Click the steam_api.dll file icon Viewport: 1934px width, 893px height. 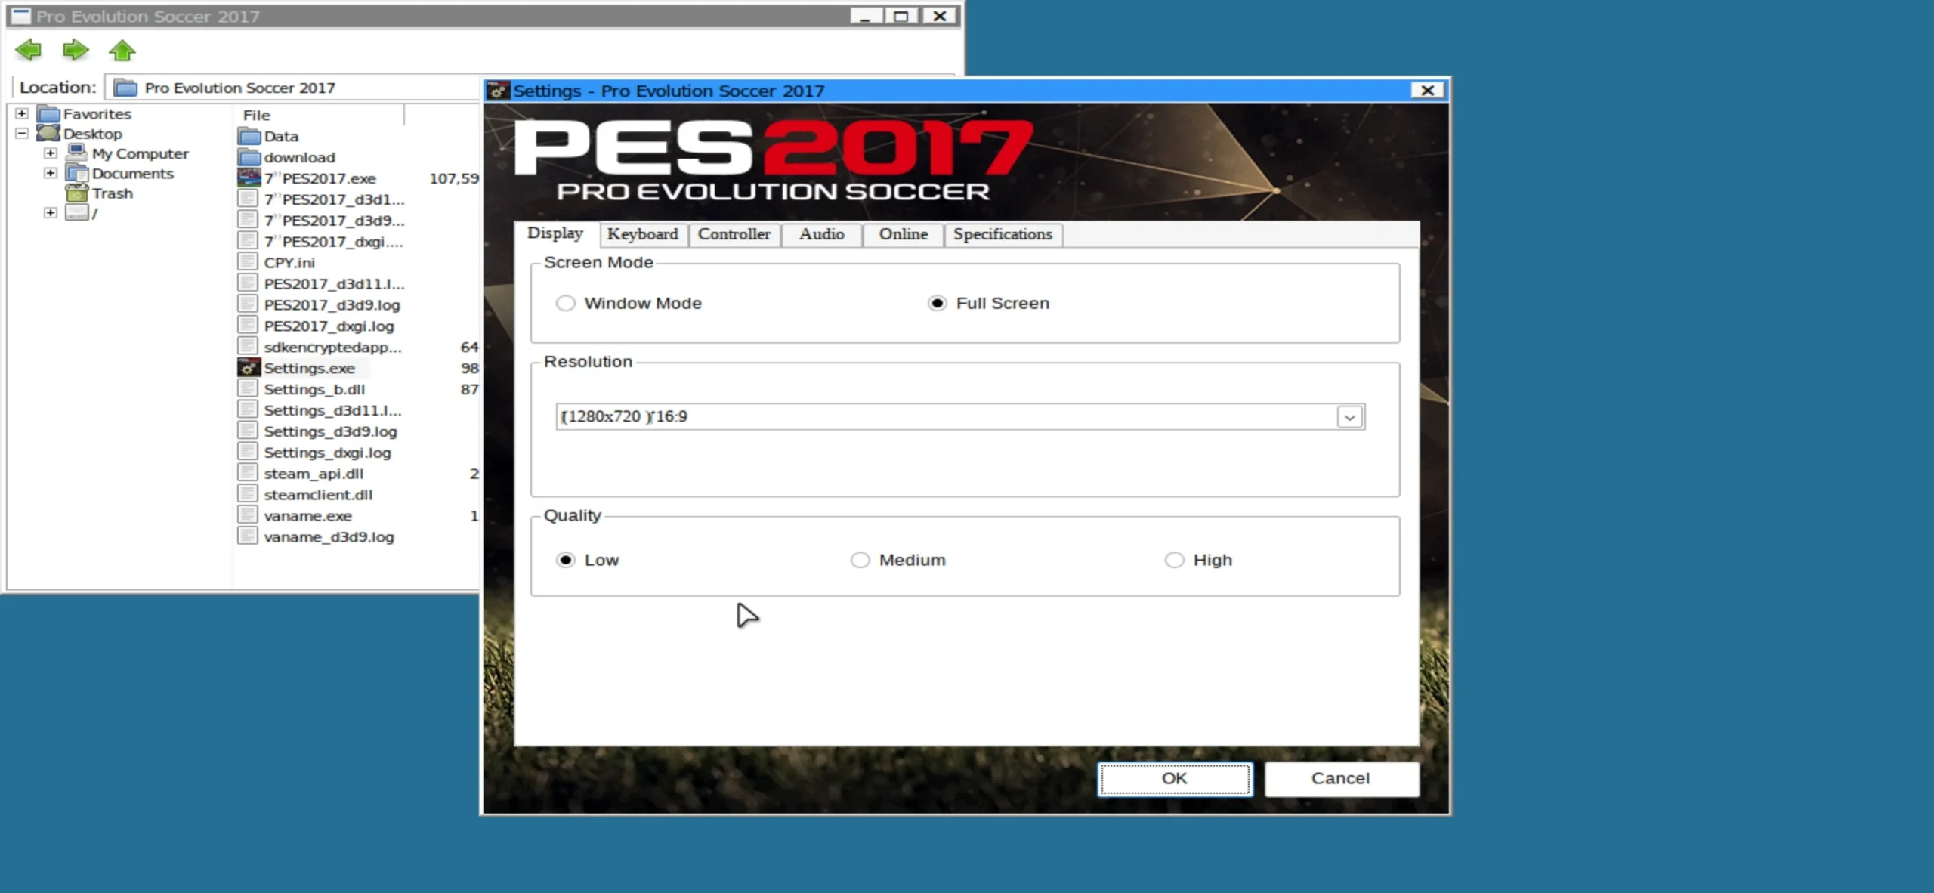coord(247,473)
